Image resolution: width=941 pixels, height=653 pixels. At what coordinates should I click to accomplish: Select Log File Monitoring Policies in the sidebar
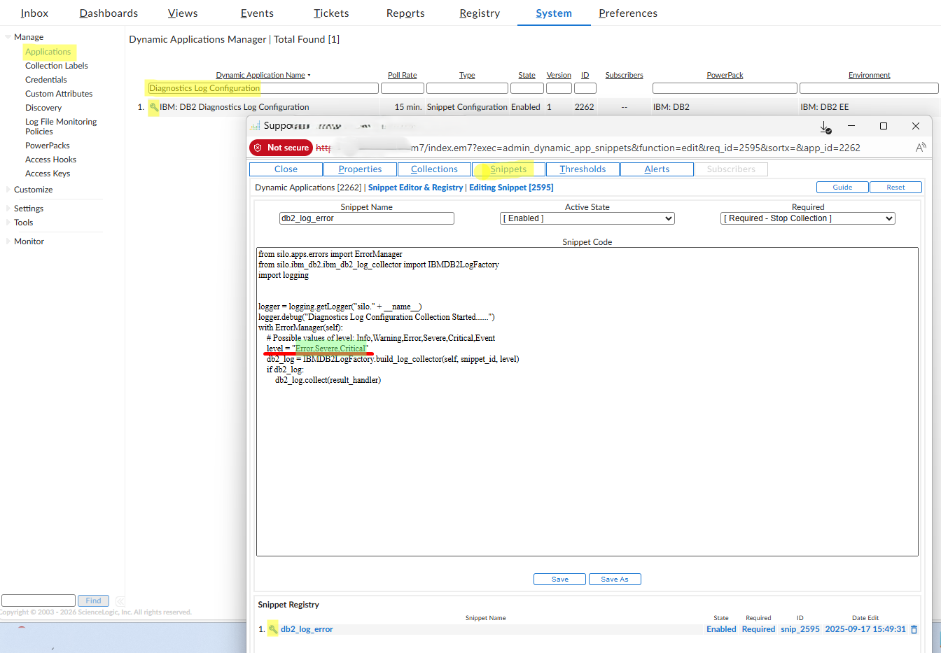pyautogui.click(x=61, y=127)
